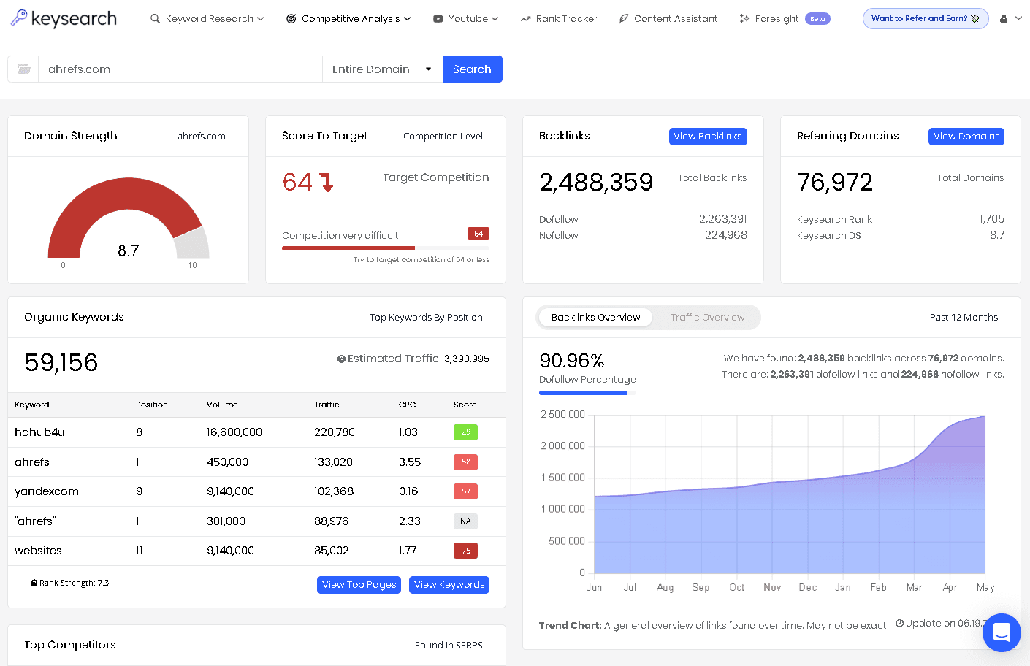This screenshot has width=1030, height=666.
Task: Select the websites keyword
Action: (x=38, y=551)
